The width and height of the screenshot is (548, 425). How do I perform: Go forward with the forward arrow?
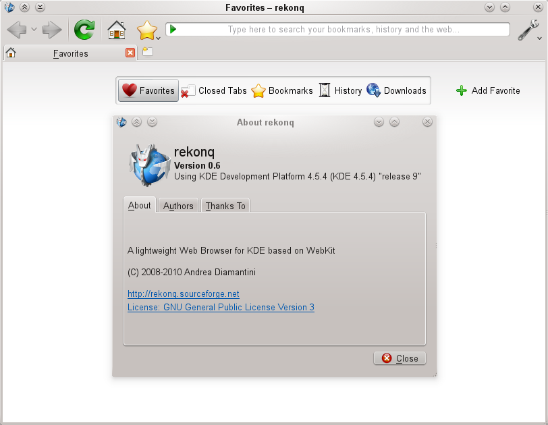52,30
